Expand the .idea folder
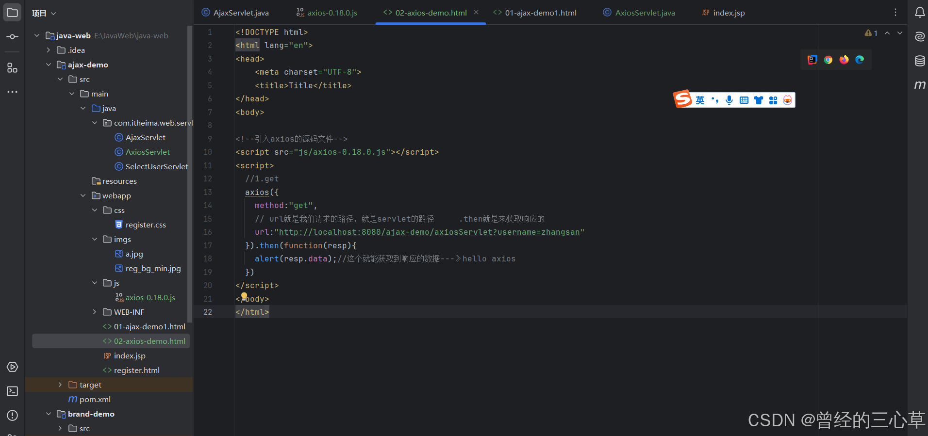This screenshot has width=928, height=436. pos(49,50)
